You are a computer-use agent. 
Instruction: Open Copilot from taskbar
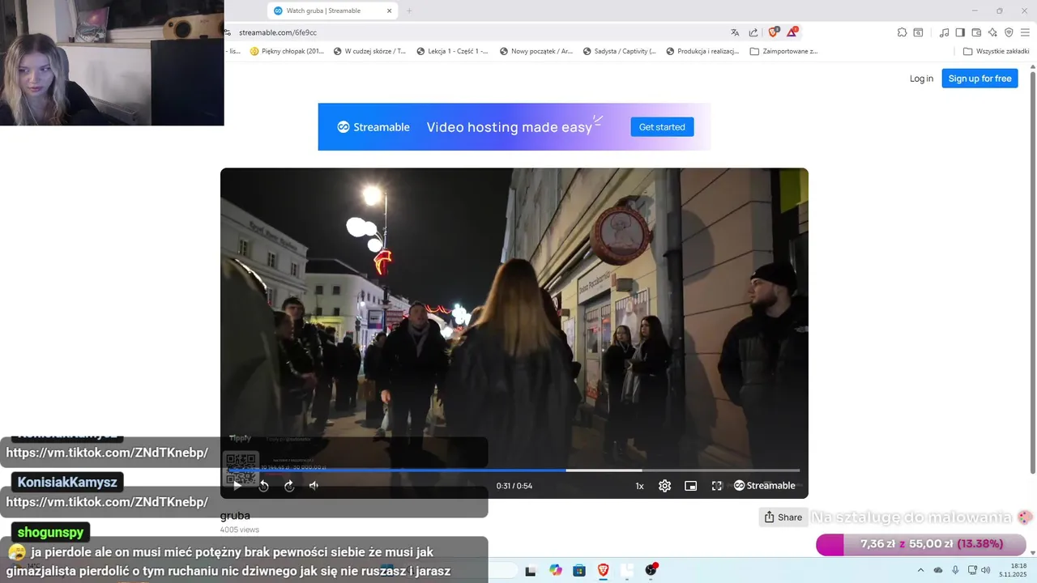pyautogui.click(x=556, y=571)
